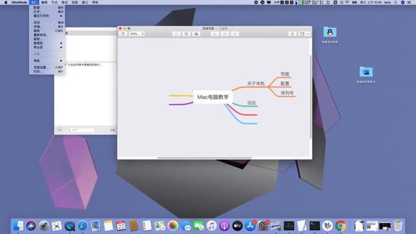Expand the 高级 submenu
The height and width of the screenshot is (234, 416).
click(x=47, y=60)
